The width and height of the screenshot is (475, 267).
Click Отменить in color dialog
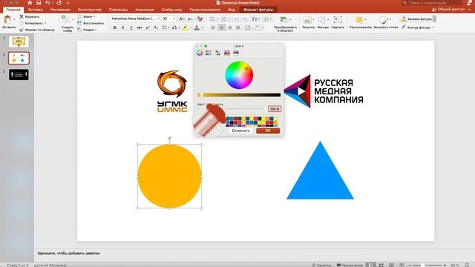click(240, 131)
